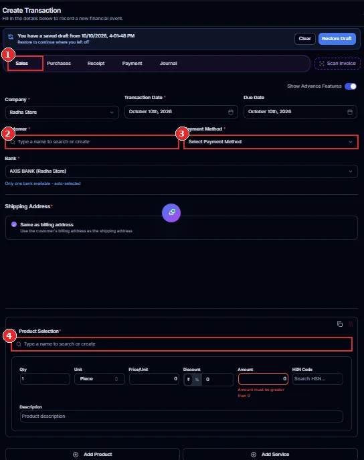Click 'You have a saved draft' message
This screenshot has height=460, width=364.
tap(76, 35)
